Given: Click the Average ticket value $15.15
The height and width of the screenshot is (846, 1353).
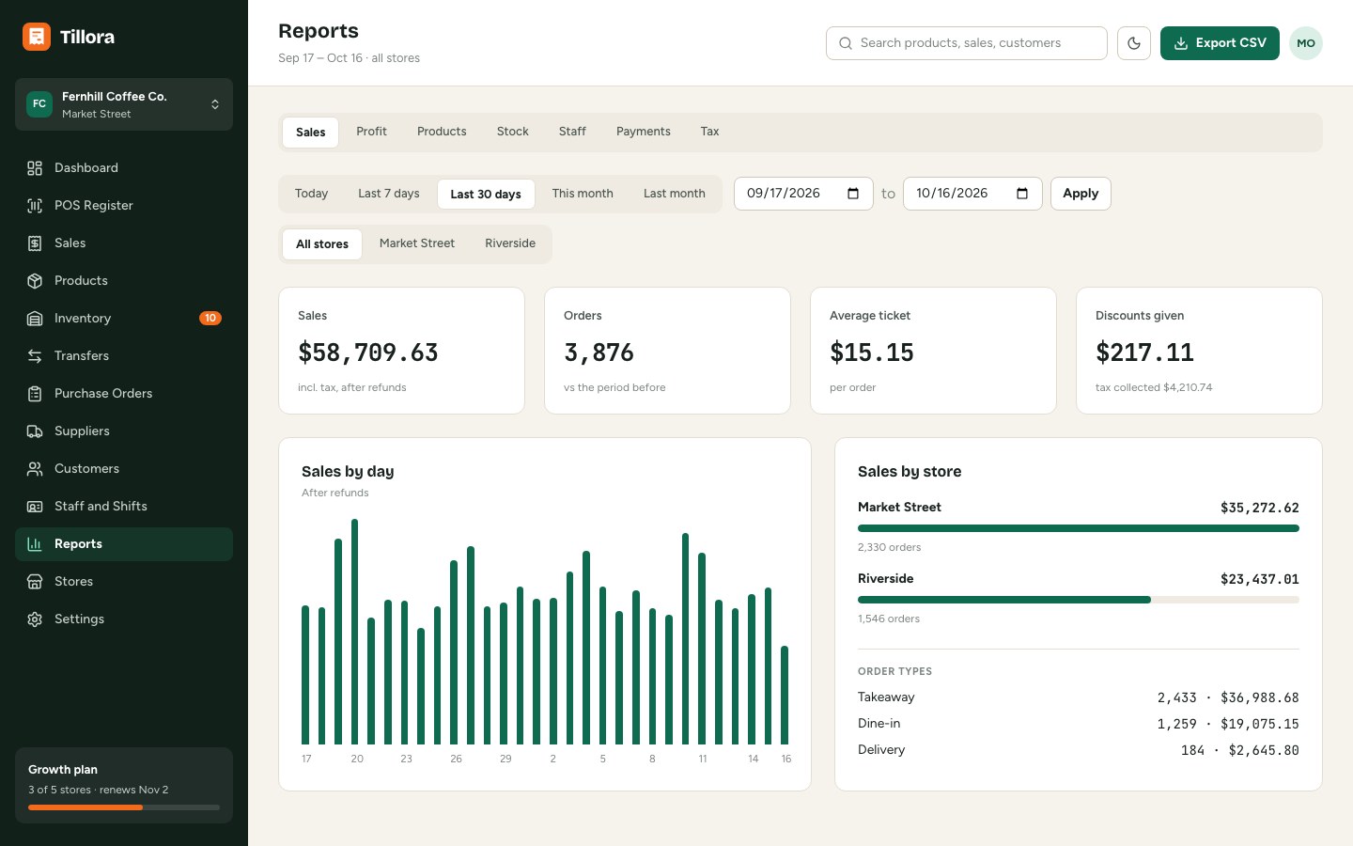Looking at the screenshot, I should coord(872,352).
